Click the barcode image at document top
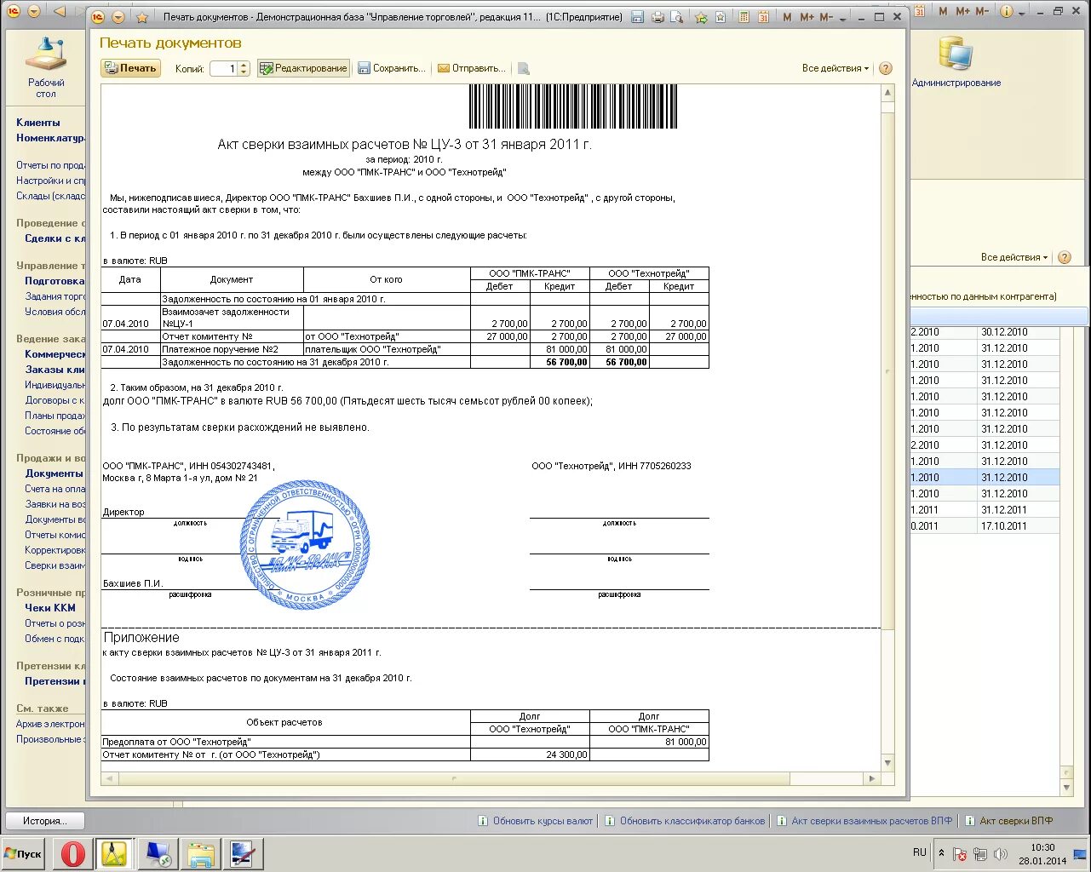This screenshot has height=872, width=1091. click(573, 106)
